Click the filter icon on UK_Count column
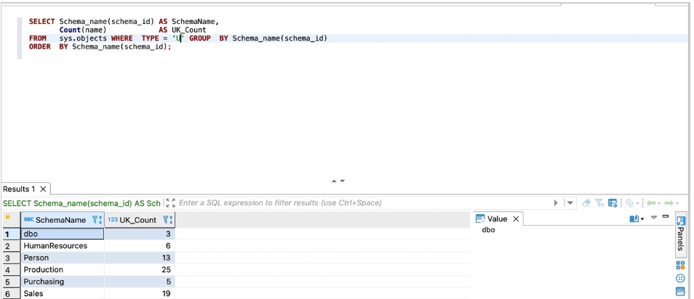694x299 pixels. tap(166, 219)
